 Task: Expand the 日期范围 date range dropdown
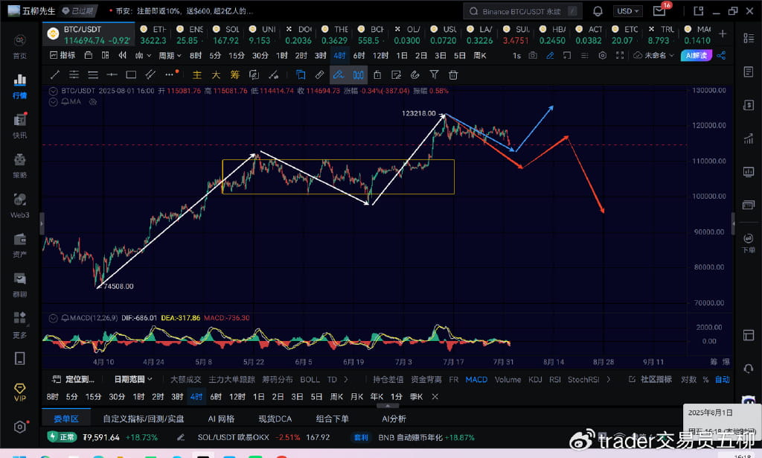click(x=133, y=379)
